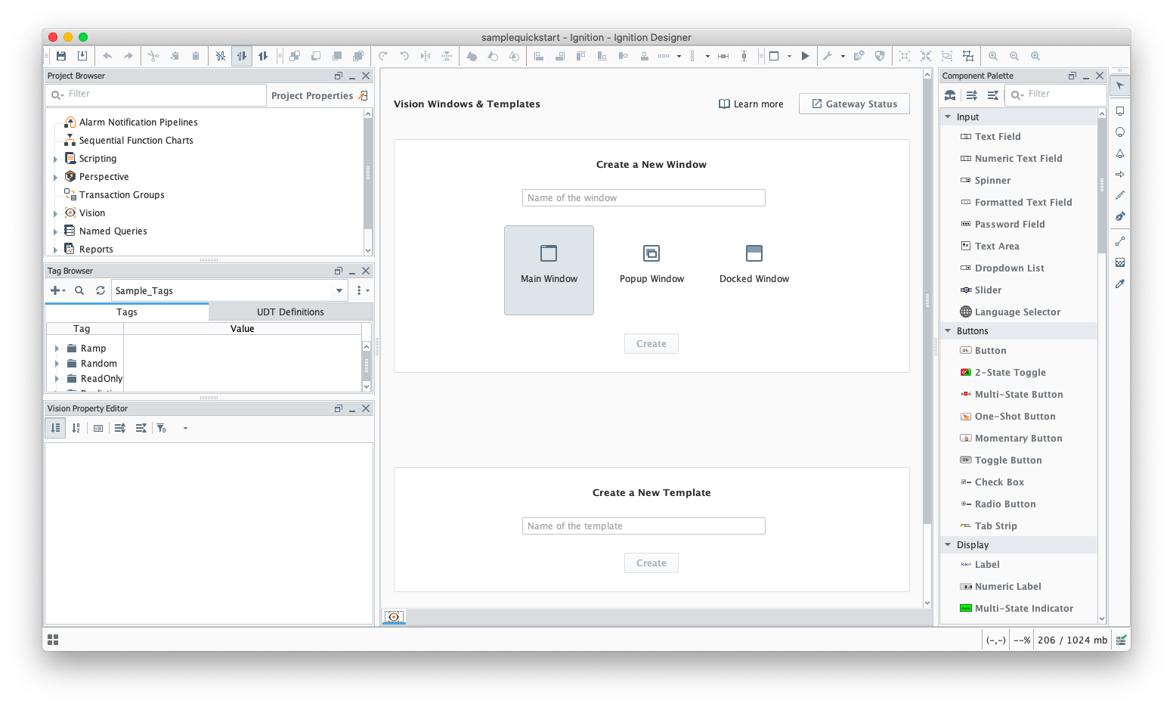Click the Create button under Create a New Window
This screenshot has height=707, width=1173.
(651, 343)
